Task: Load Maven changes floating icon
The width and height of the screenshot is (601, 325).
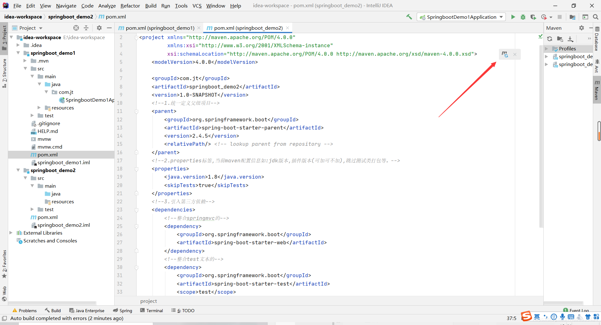Action: [x=505, y=54]
